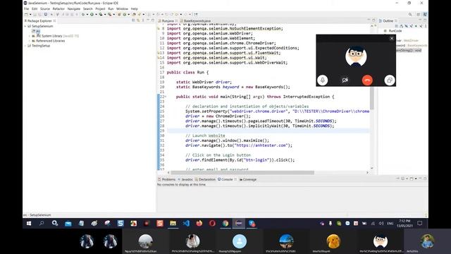Expand the JRE System Library node
Screen dimensions: 451x254
[x=30, y=36]
